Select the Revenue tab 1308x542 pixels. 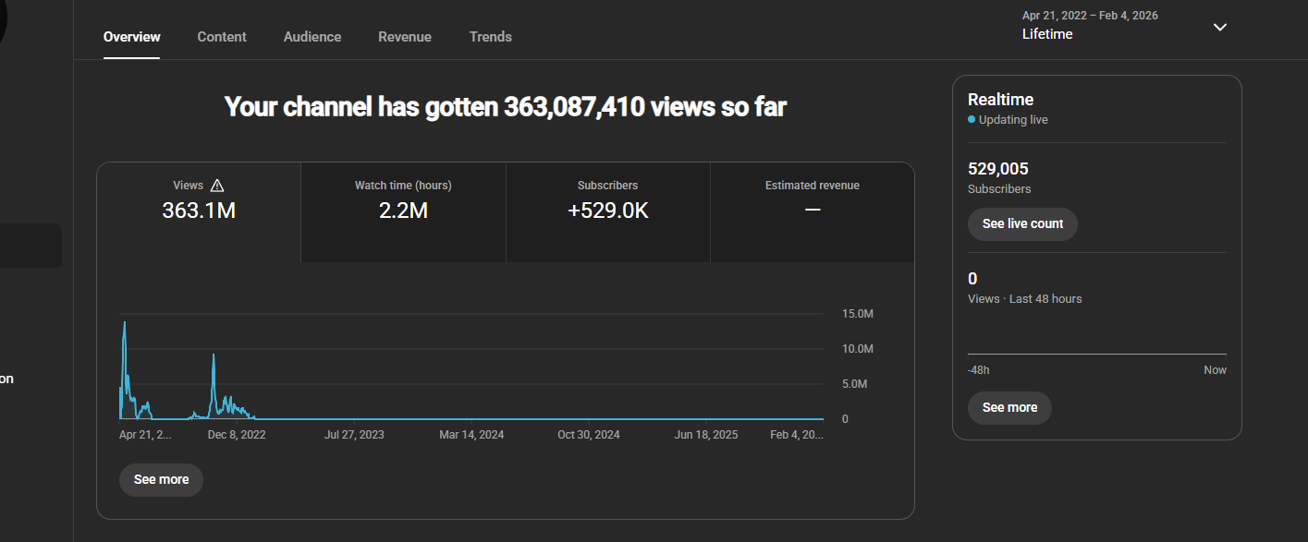pyautogui.click(x=405, y=37)
